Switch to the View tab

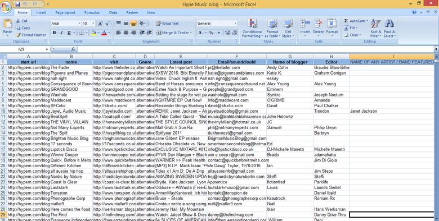pos(151,12)
